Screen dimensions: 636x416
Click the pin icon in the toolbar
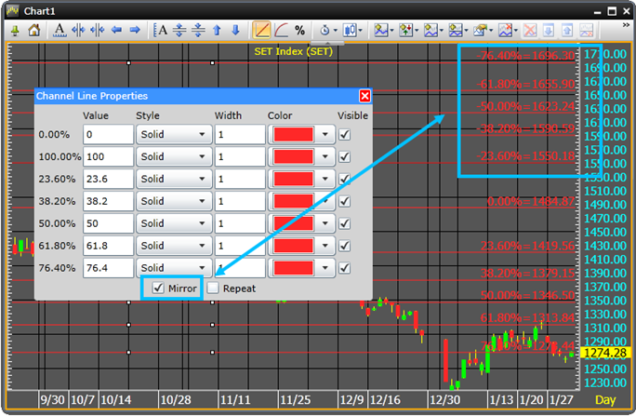[15, 30]
